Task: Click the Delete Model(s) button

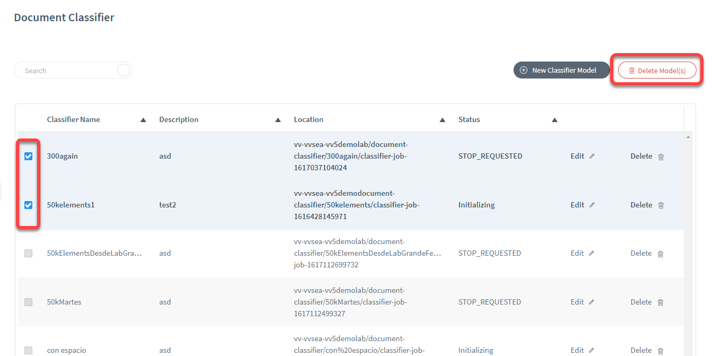Action: point(657,70)
